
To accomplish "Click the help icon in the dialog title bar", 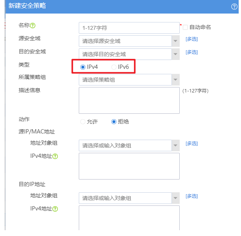I will 234,7.
